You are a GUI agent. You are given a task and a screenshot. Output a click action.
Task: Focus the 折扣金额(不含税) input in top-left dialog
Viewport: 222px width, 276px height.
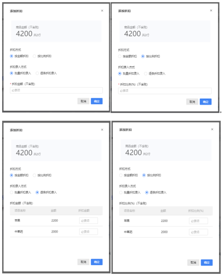[56, 91]
